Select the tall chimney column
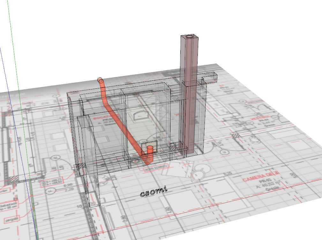322x240 pixels. 189,94
